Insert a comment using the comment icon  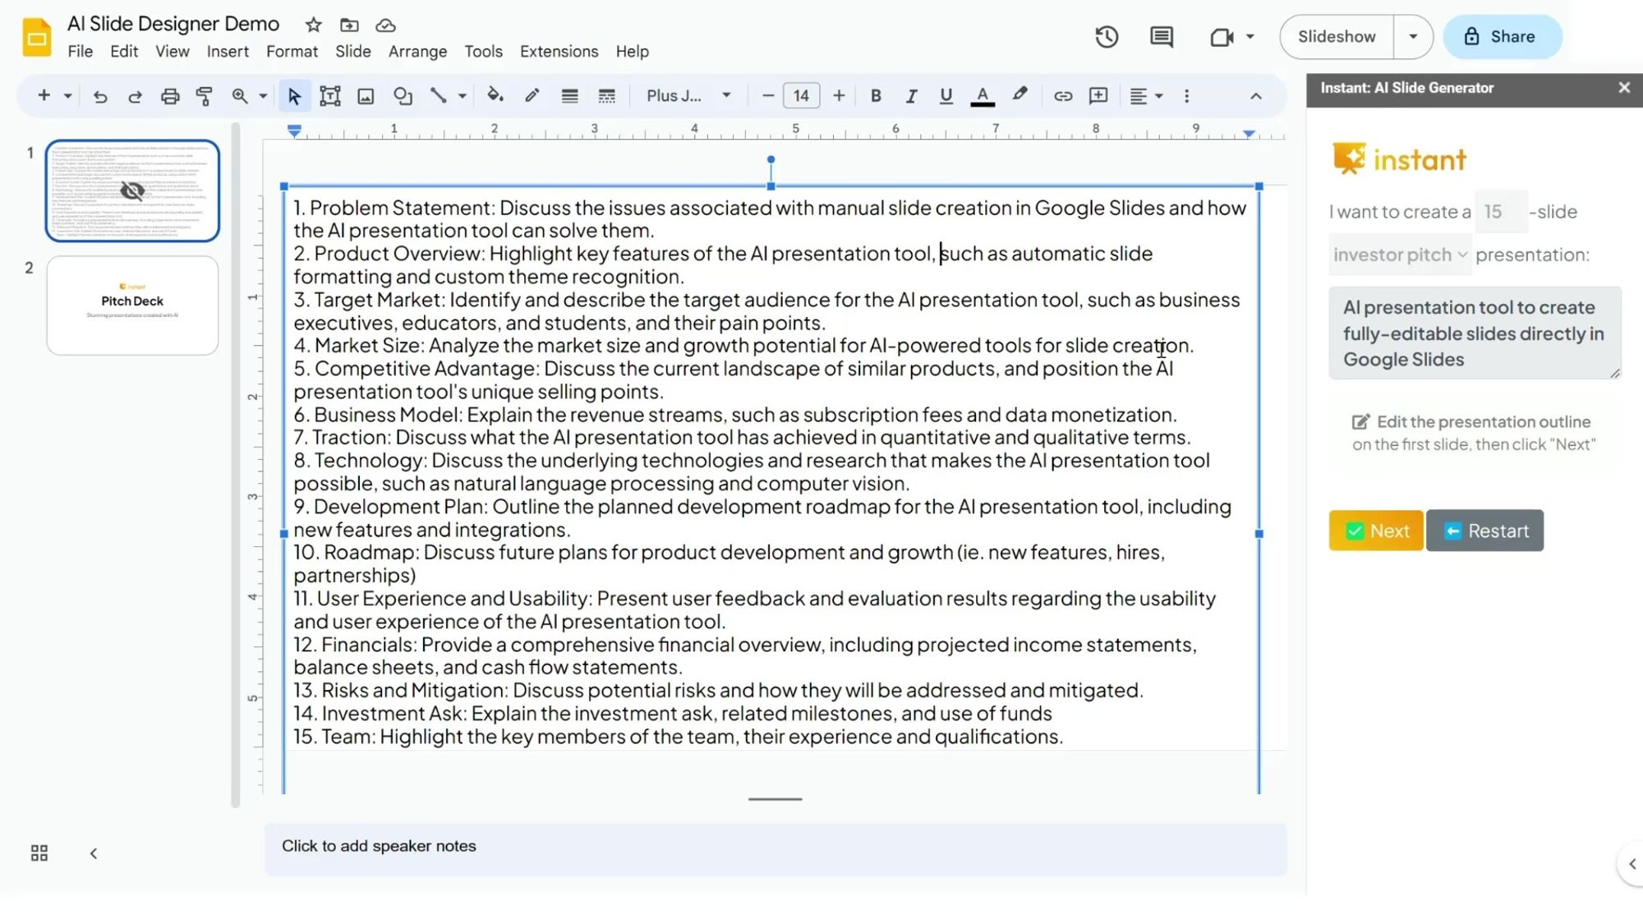coord(1098,95)
